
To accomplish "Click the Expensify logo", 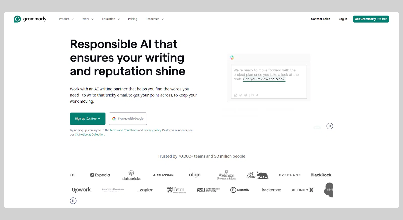I will [240, 190].
